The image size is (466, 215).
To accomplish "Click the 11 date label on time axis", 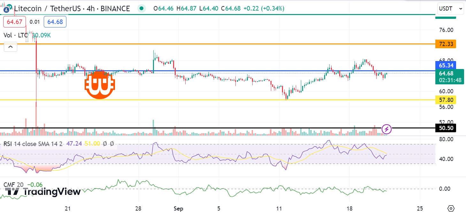I will (279, 209).
